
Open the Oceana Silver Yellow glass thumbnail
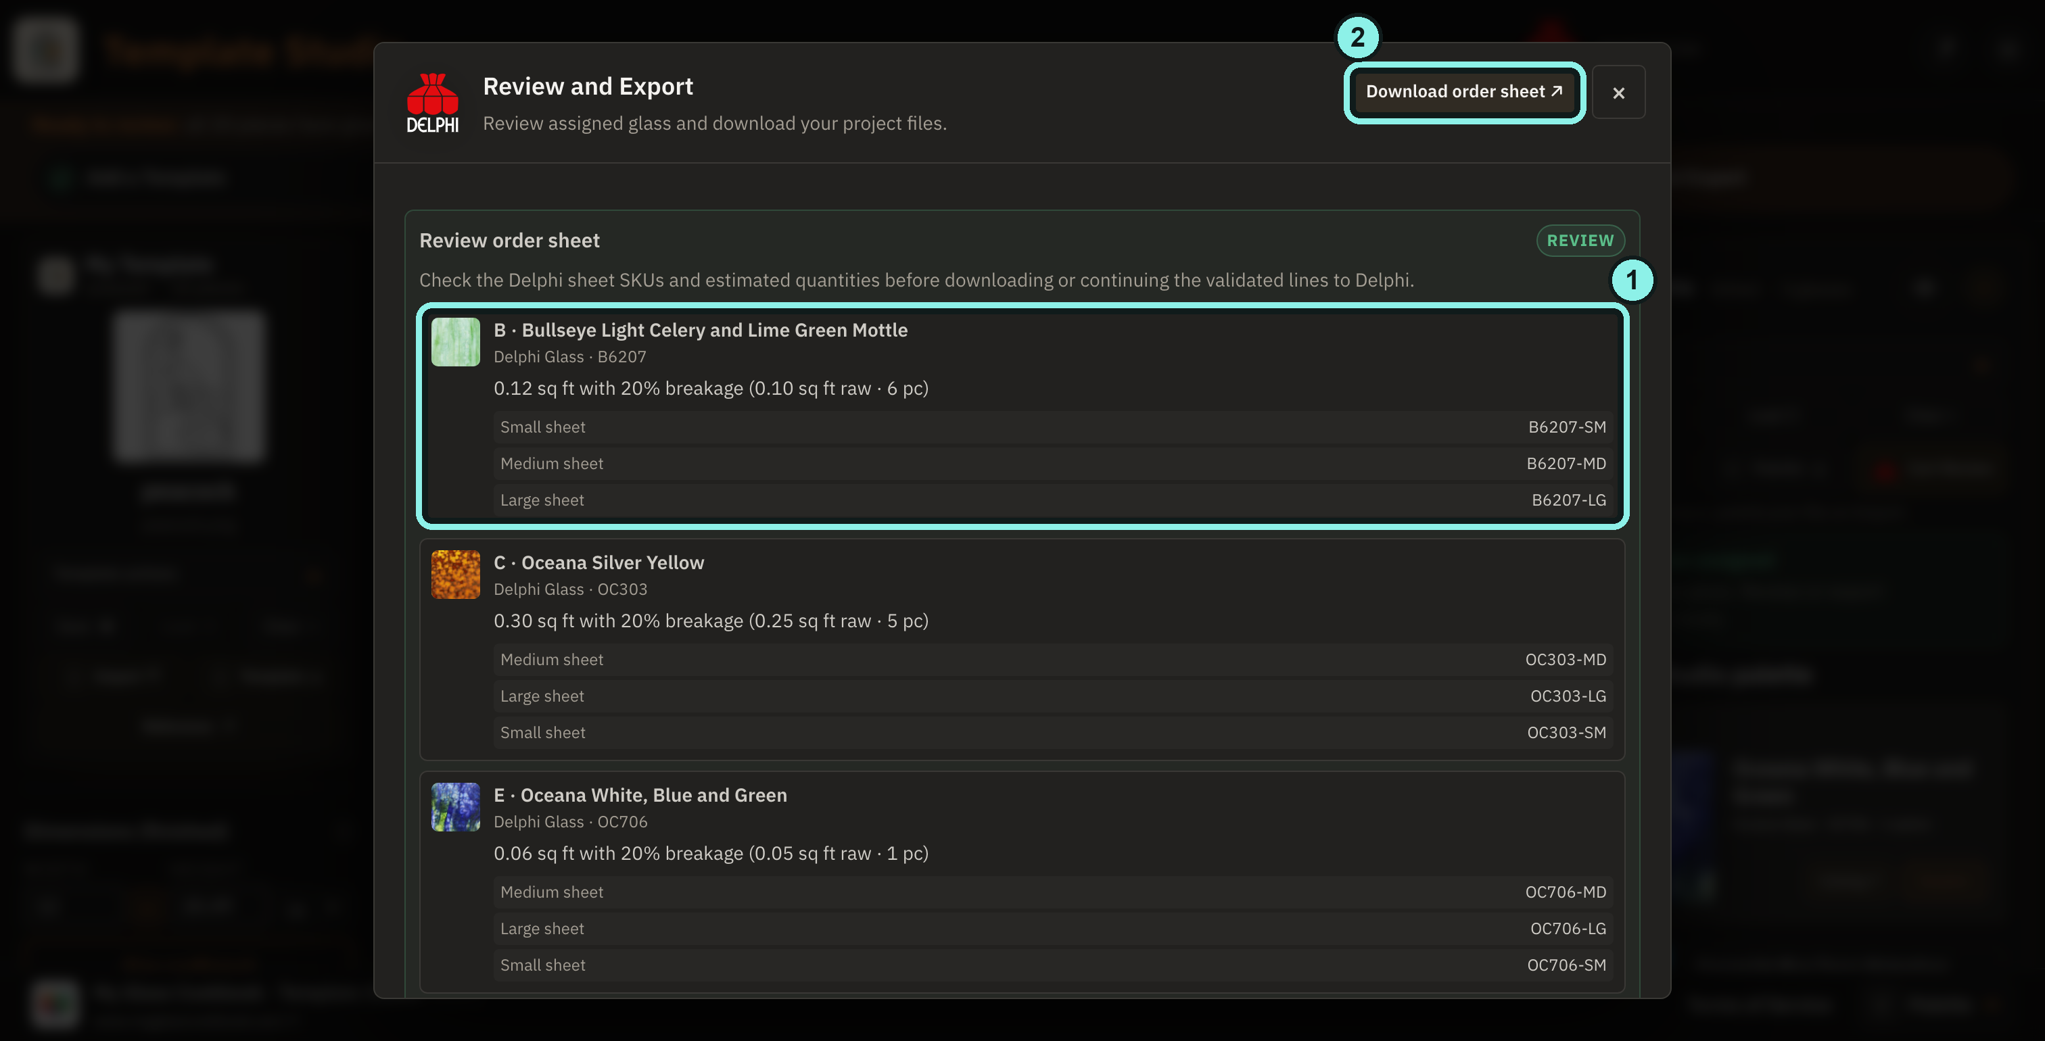click(x=456, y=575)
